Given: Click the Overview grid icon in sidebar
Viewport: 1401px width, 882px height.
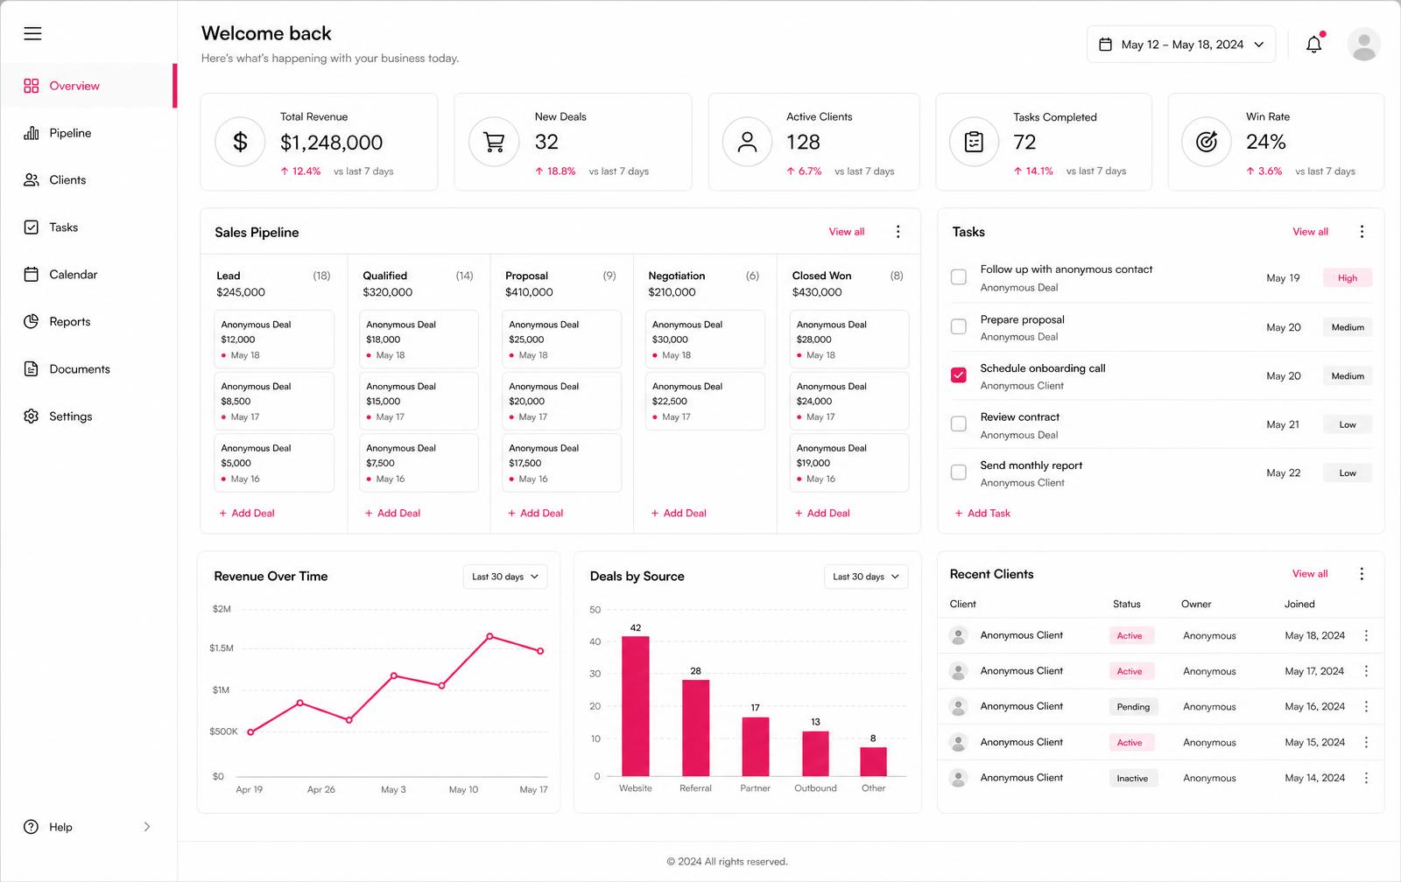Looking at the screenshot, I should (x=32, y=86).
